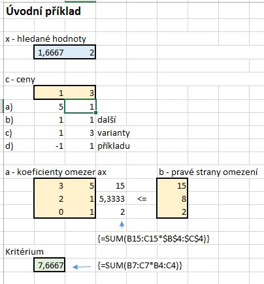
Task: Select cell with value 5 in row a)
Action: tap(50, 106)
